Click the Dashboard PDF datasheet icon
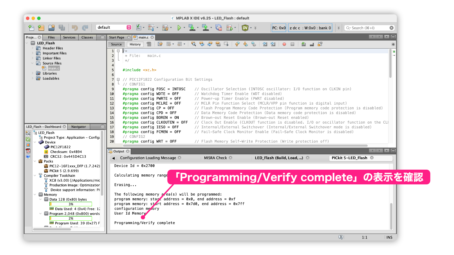The width and height of the screenshot is (454, 255). click(28, 151)
